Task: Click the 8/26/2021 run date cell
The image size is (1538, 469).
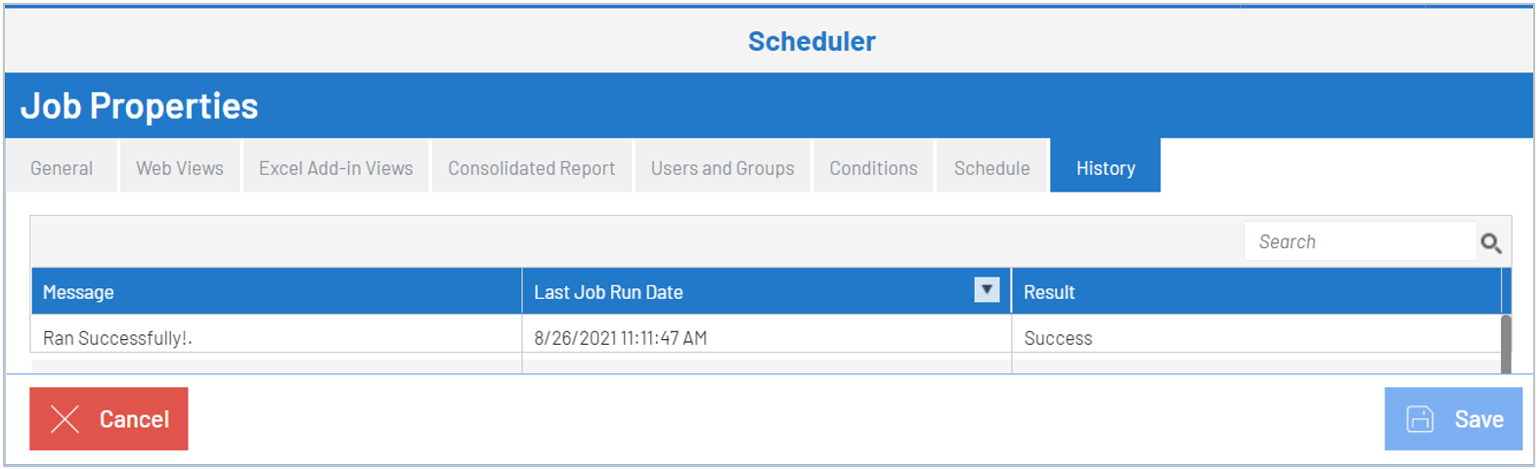Action: pyautogui.click(x=620, y=338)
